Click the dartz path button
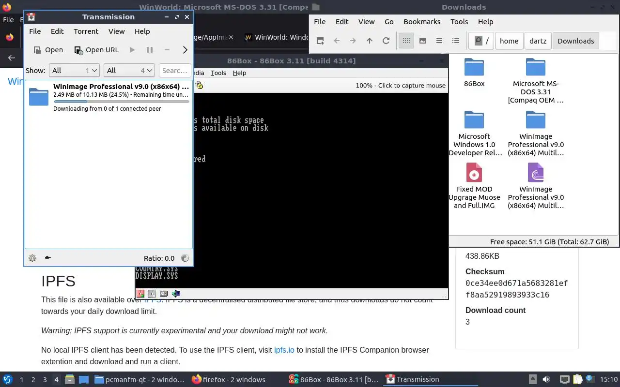The height and width of the screenshot is (387, 620). coord(538,41)
